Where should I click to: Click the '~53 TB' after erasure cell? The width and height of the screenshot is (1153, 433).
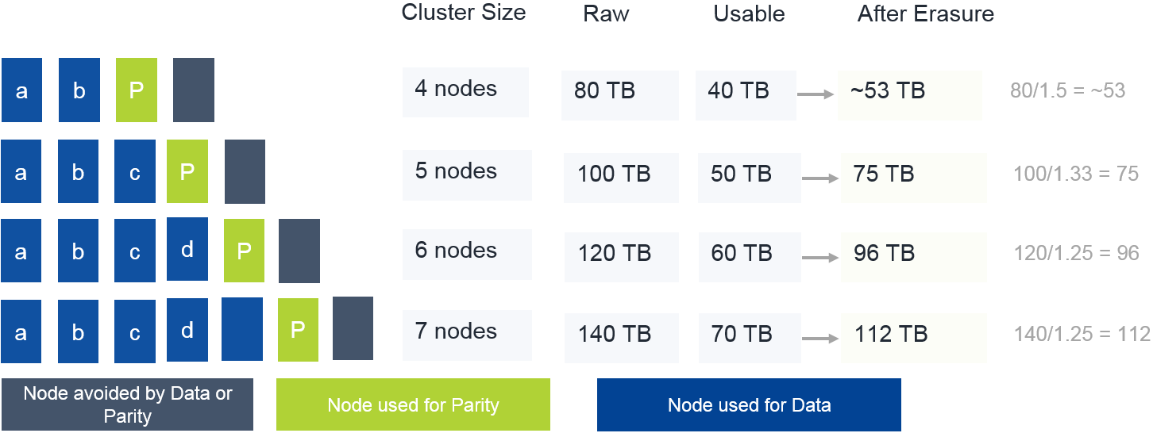[910, 94]
